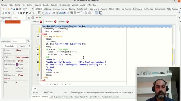Open the build mode dropdown arrow

pyautogui.click(x=11, y=13)
